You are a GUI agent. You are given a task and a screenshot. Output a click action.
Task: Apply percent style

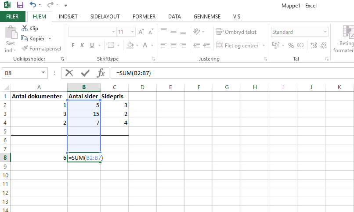pyautogui.click(x=291, y=45)
